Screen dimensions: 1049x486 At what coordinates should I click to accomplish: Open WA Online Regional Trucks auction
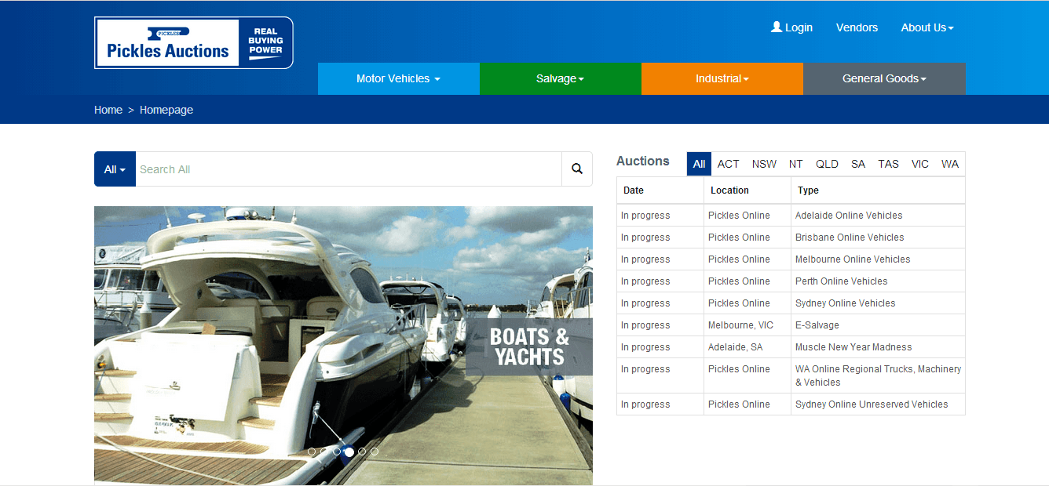click(879, 375)
